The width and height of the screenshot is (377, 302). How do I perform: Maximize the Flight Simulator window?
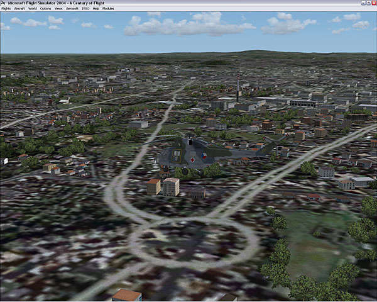369,3
